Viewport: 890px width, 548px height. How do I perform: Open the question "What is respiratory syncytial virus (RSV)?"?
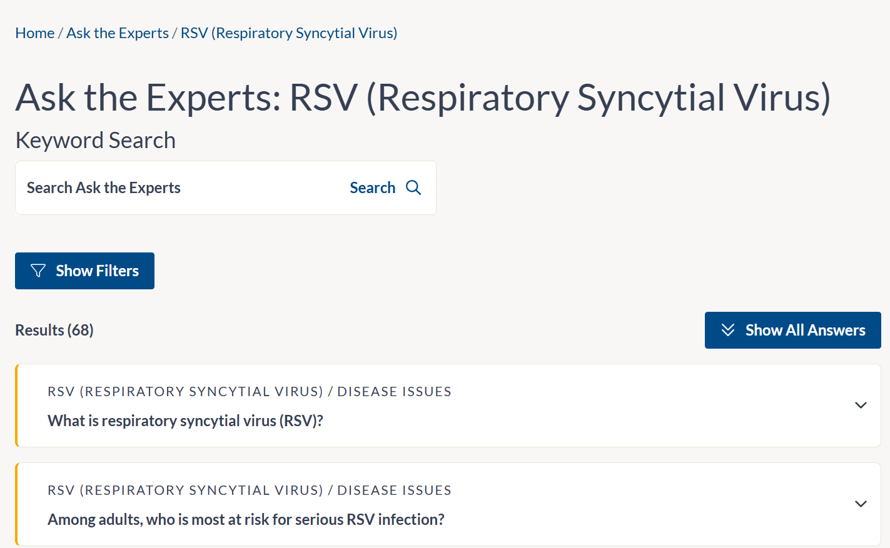pyautogui.click(x=185, y=421)
